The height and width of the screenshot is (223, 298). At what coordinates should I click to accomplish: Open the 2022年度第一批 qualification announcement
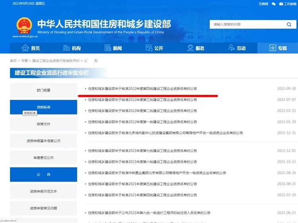[142, 122]
